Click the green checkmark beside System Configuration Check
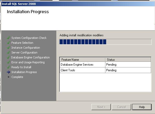The height and width of the screenshot is (114, 155). 9,38
